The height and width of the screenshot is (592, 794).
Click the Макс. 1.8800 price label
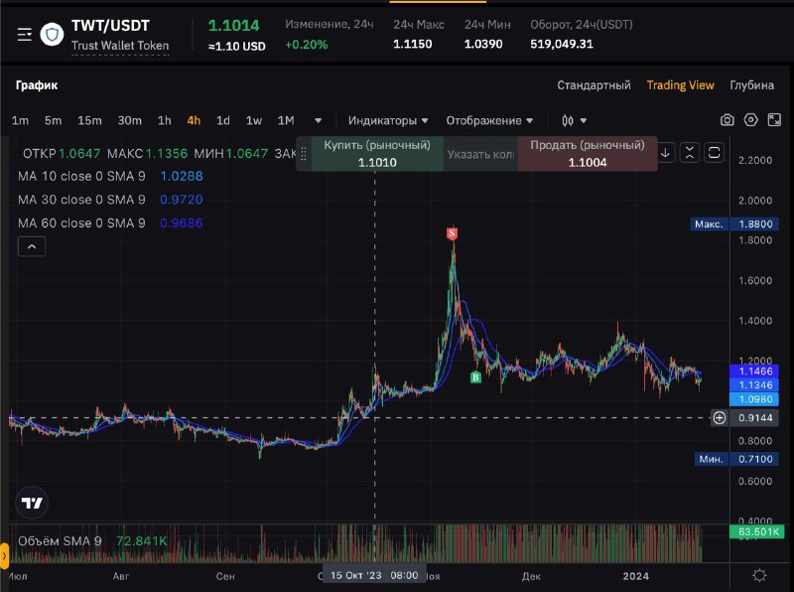(734, 224)
